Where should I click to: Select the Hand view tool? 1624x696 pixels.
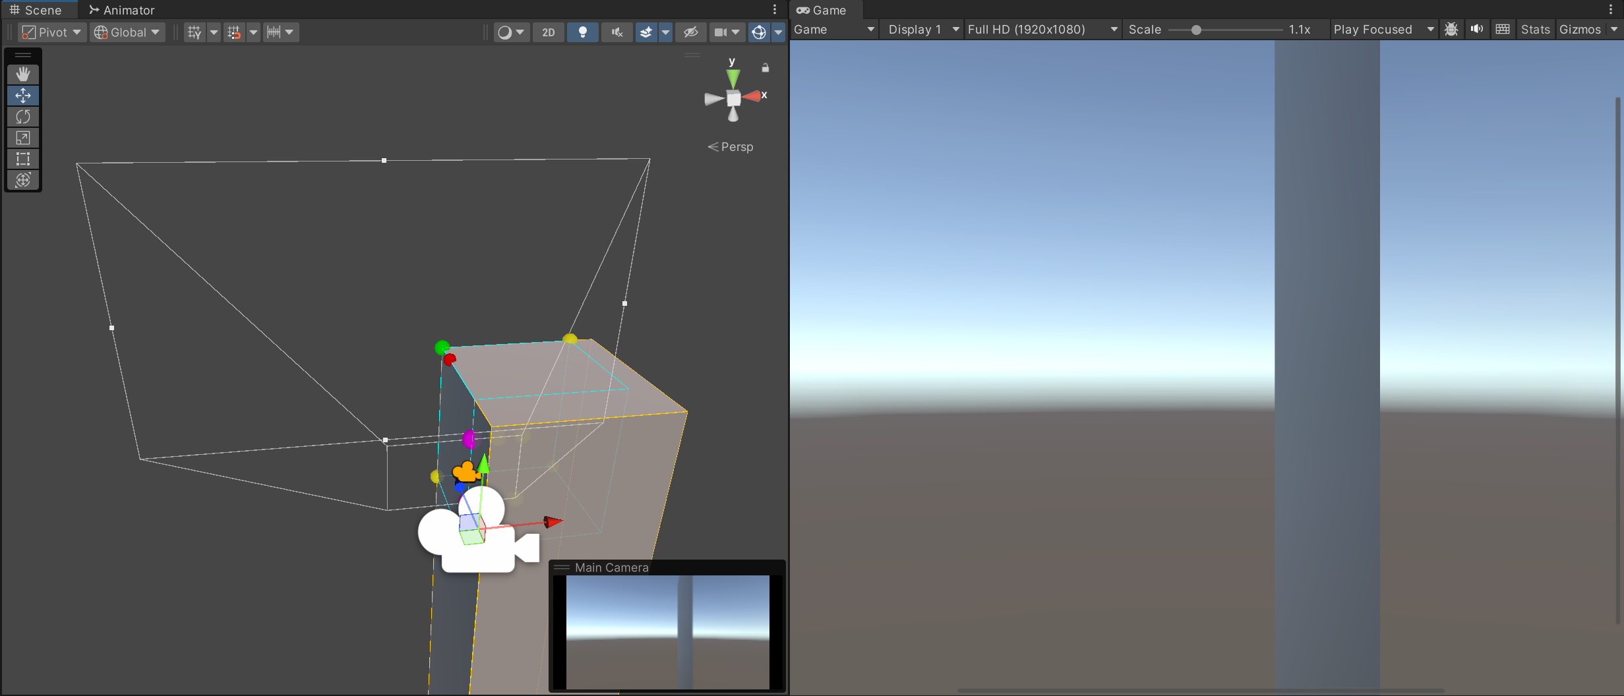23,74
